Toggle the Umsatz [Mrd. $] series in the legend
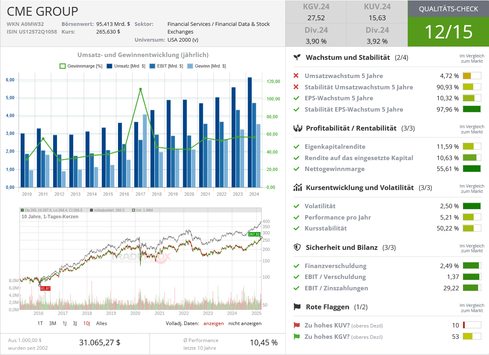This screenshot has width=489, height=355. coord(126,66)
